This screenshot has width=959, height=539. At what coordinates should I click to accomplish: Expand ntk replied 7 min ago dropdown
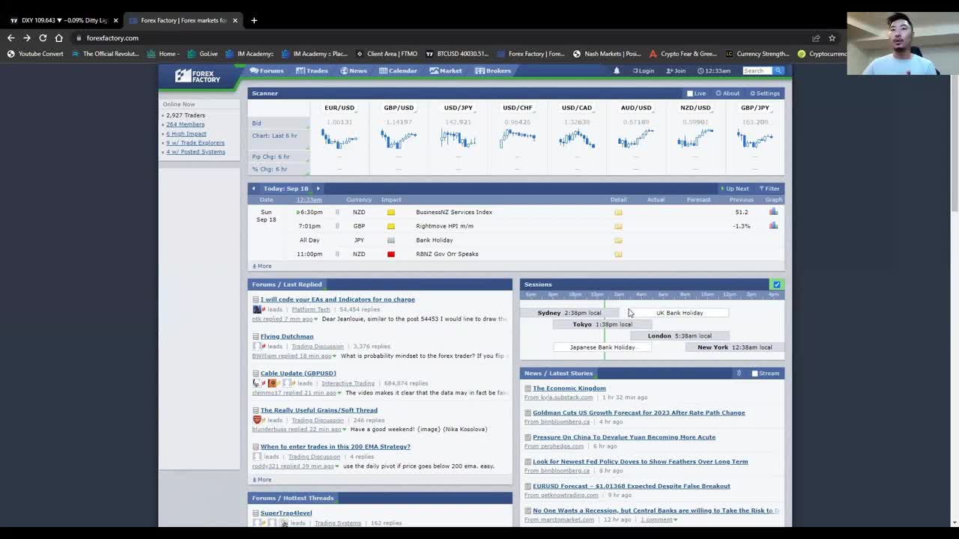[315, 320]
